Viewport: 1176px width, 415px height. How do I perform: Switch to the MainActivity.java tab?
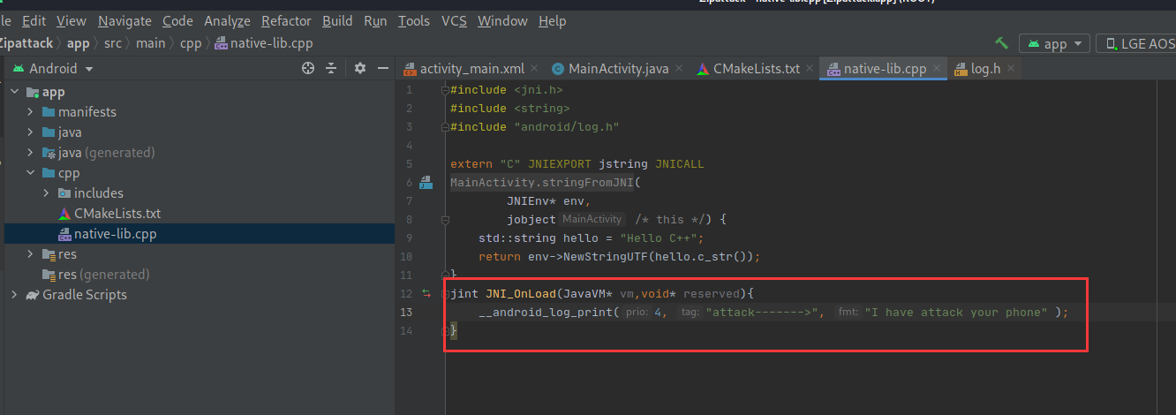click(618, 69)
